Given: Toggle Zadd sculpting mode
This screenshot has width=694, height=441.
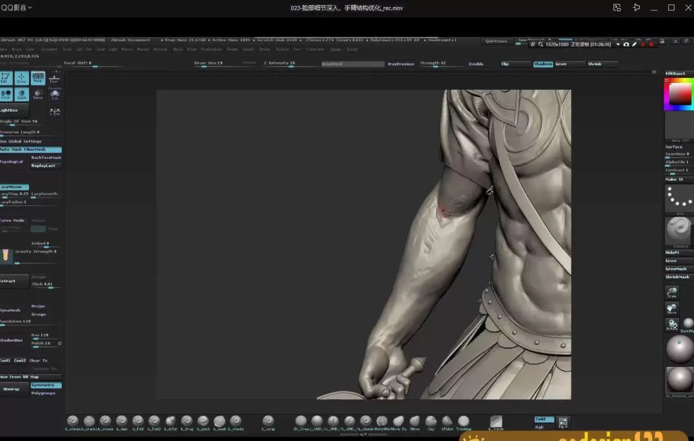Looking at the screenshot, I should [x=544, y=419].
